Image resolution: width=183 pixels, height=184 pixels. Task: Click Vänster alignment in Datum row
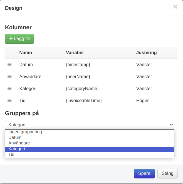pos(144,64)
